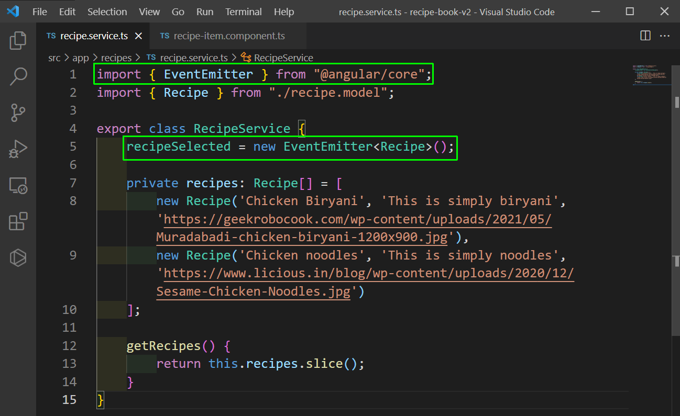The width and height of the screenshot is (680, 416).
Task: Open the Explorer view in activity bar
Action: (18, 41)
